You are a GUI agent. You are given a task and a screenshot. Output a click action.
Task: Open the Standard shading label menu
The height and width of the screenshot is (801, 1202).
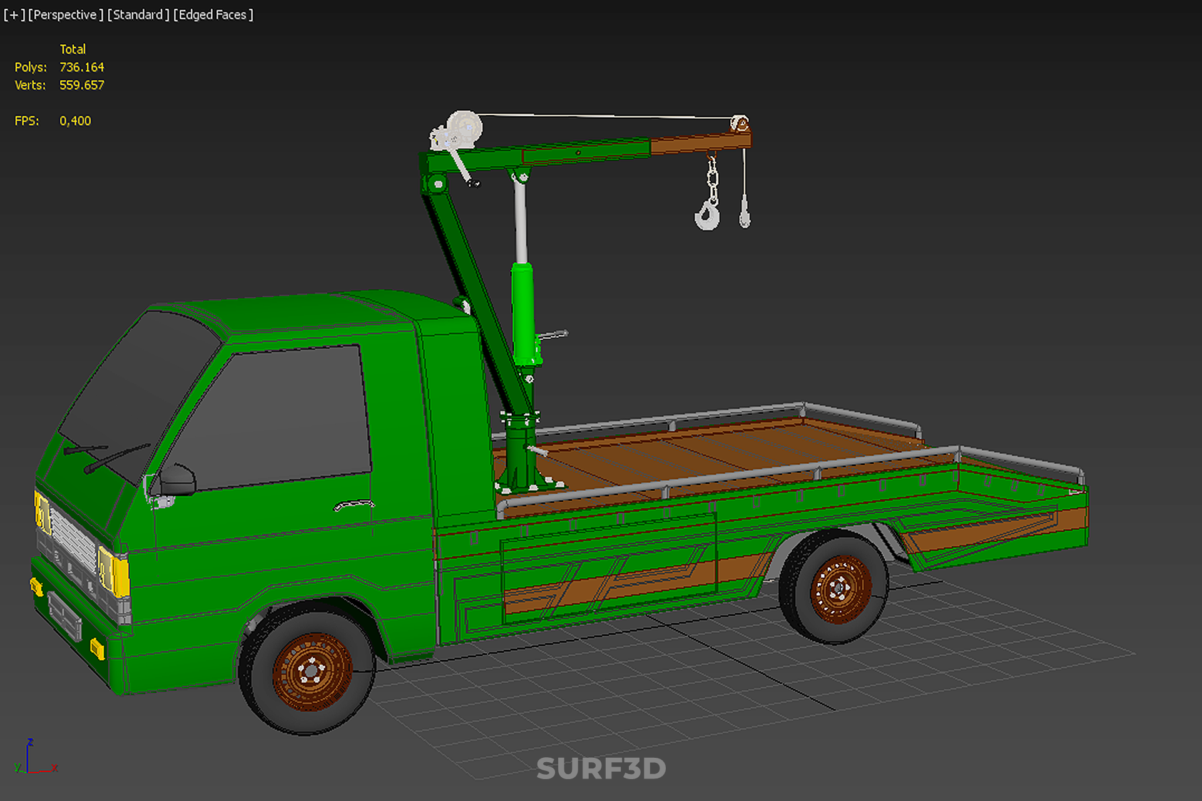coord(138,14)
